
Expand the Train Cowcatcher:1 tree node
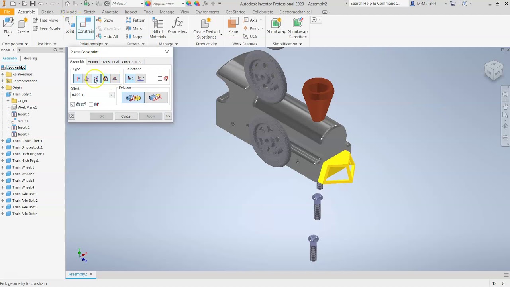pyautogui.click(x=3, y=141)
